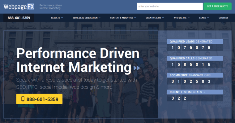This screenshot has height=123, width=235.
Task: Click the Client Testimonials counter showing 322
Action: [x=177, y=98]
